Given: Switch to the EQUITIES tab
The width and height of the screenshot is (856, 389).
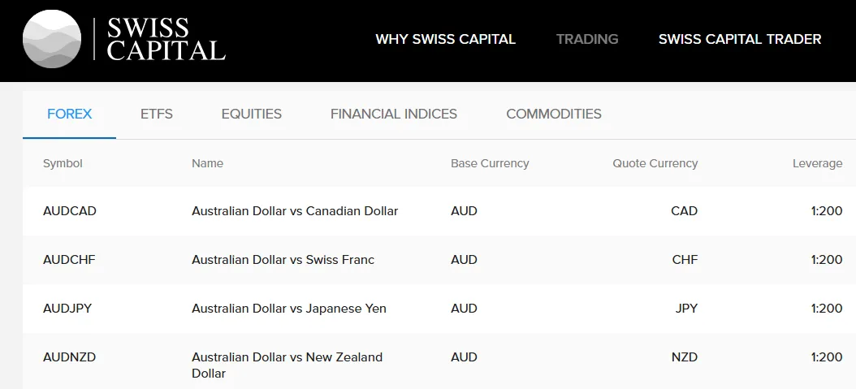Looking at the screenshot, I should click(x=252, y=114).
